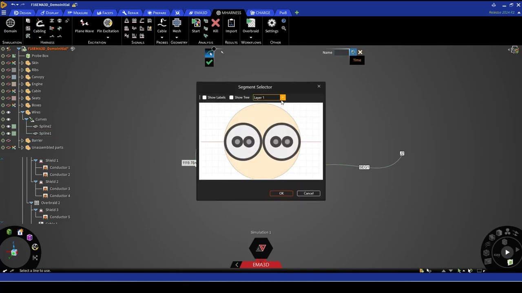Enable the Show Tree checkbox
This screenshot has height=293, width=522.
[231, 97]
